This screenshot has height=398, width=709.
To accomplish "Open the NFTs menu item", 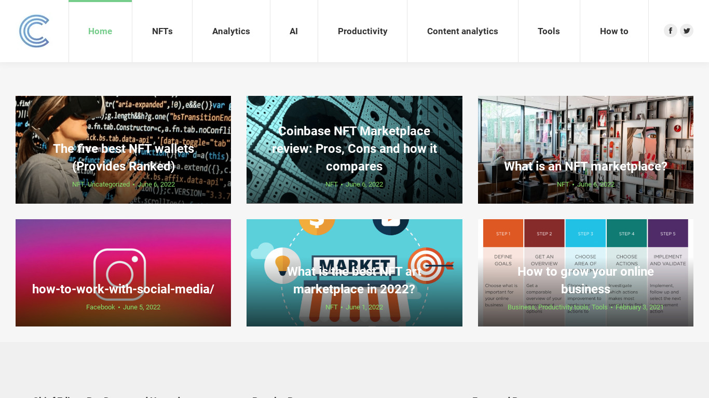I will pos(162,31).
